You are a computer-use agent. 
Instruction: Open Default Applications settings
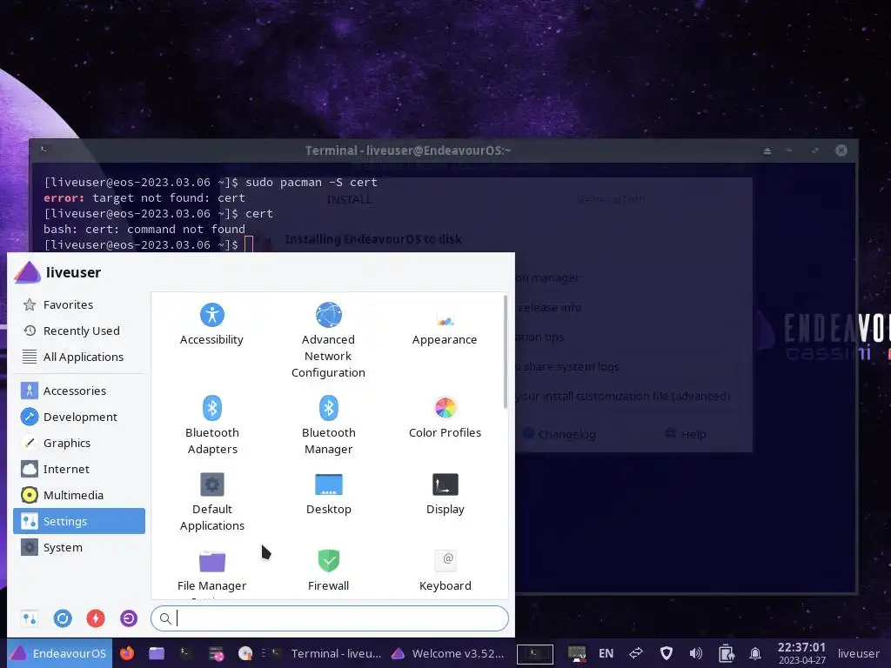coord(212,502)
